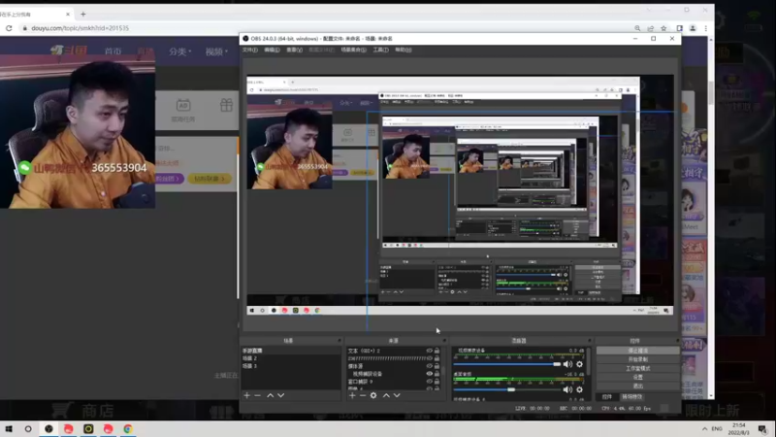776x437 pixels.
Task: Toggle visibility of the 2367777 text source
Action: pos(429,358)
